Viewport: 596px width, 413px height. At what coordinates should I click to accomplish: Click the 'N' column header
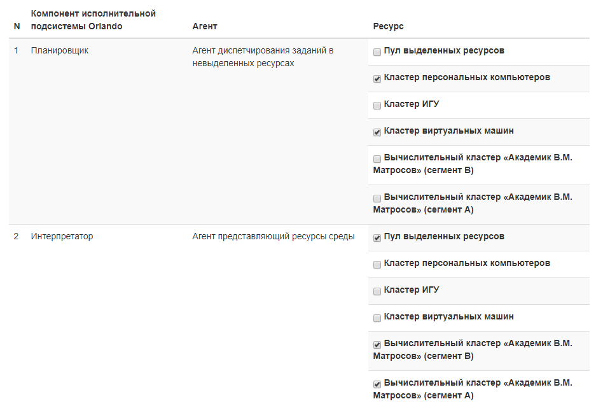17,27
